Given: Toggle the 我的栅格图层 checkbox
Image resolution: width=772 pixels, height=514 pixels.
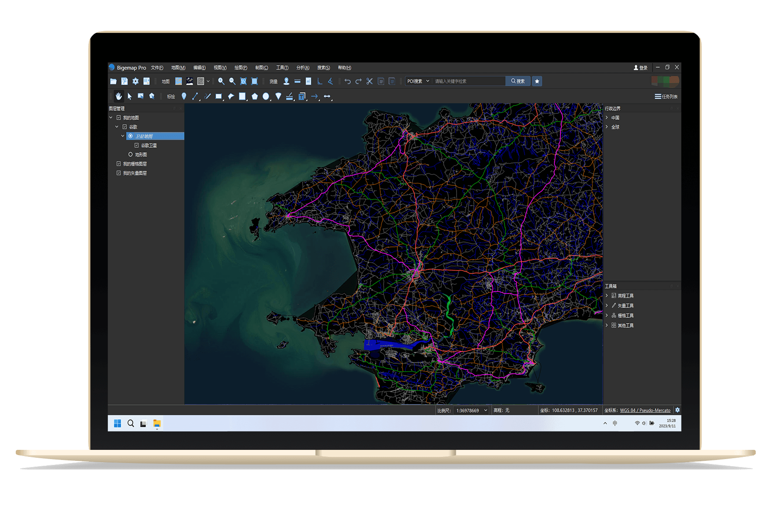Looking at the screenshot, I should click(x=119, y=164).
